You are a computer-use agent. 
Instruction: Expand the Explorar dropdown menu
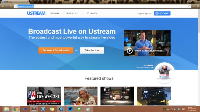(x=56, y=13)
